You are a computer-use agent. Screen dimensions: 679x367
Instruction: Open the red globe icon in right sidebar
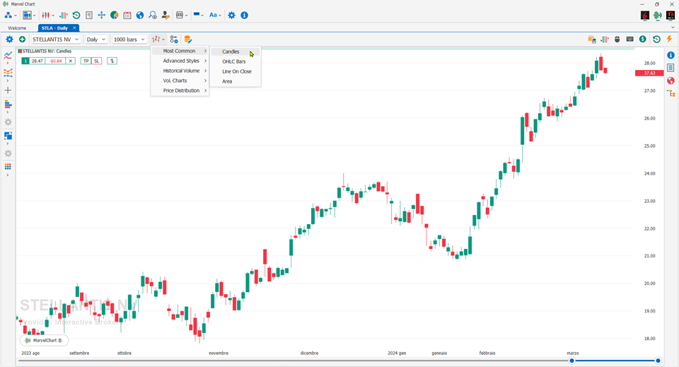[x=671, y=81]
